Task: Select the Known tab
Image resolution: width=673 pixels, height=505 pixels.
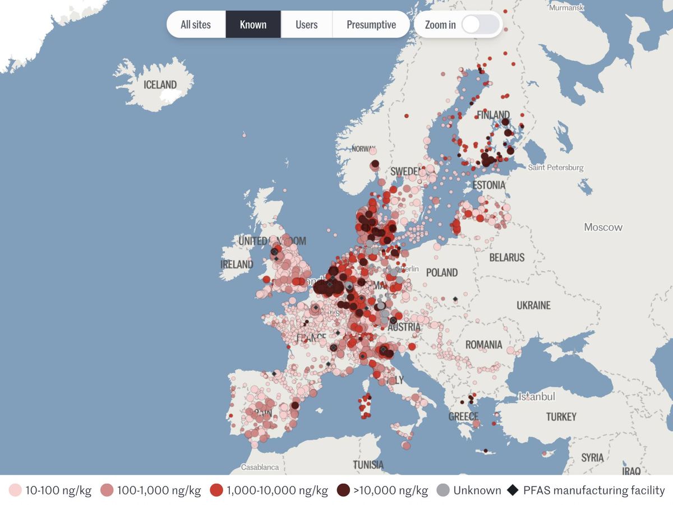Action: point(253,25)
